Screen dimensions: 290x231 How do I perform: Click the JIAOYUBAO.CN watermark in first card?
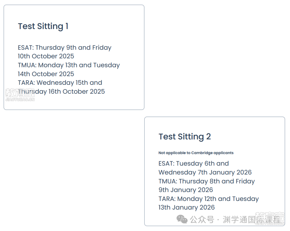(20, 100)
